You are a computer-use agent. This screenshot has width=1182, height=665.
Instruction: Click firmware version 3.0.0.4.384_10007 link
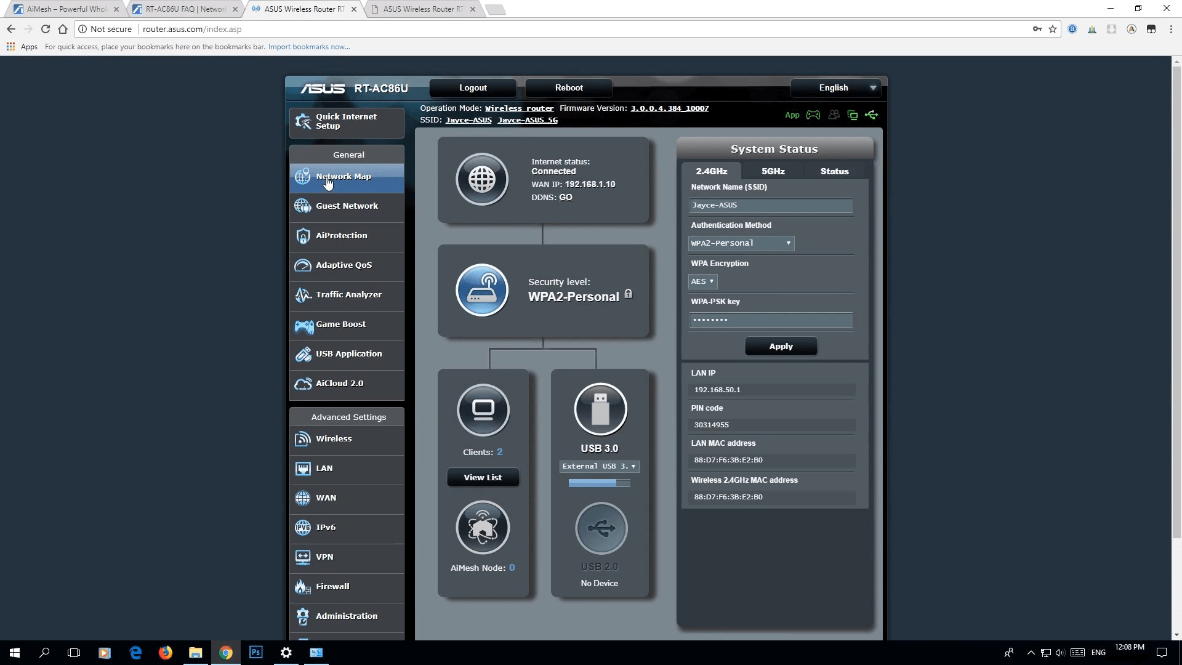click(x=670, y=108)
